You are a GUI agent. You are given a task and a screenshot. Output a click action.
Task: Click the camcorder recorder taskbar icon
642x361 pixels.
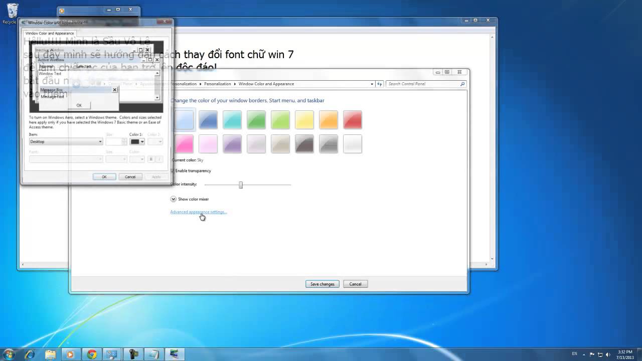point(133,354)
